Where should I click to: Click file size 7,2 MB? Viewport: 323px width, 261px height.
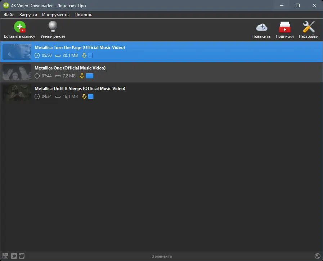(x=69, y=76)
